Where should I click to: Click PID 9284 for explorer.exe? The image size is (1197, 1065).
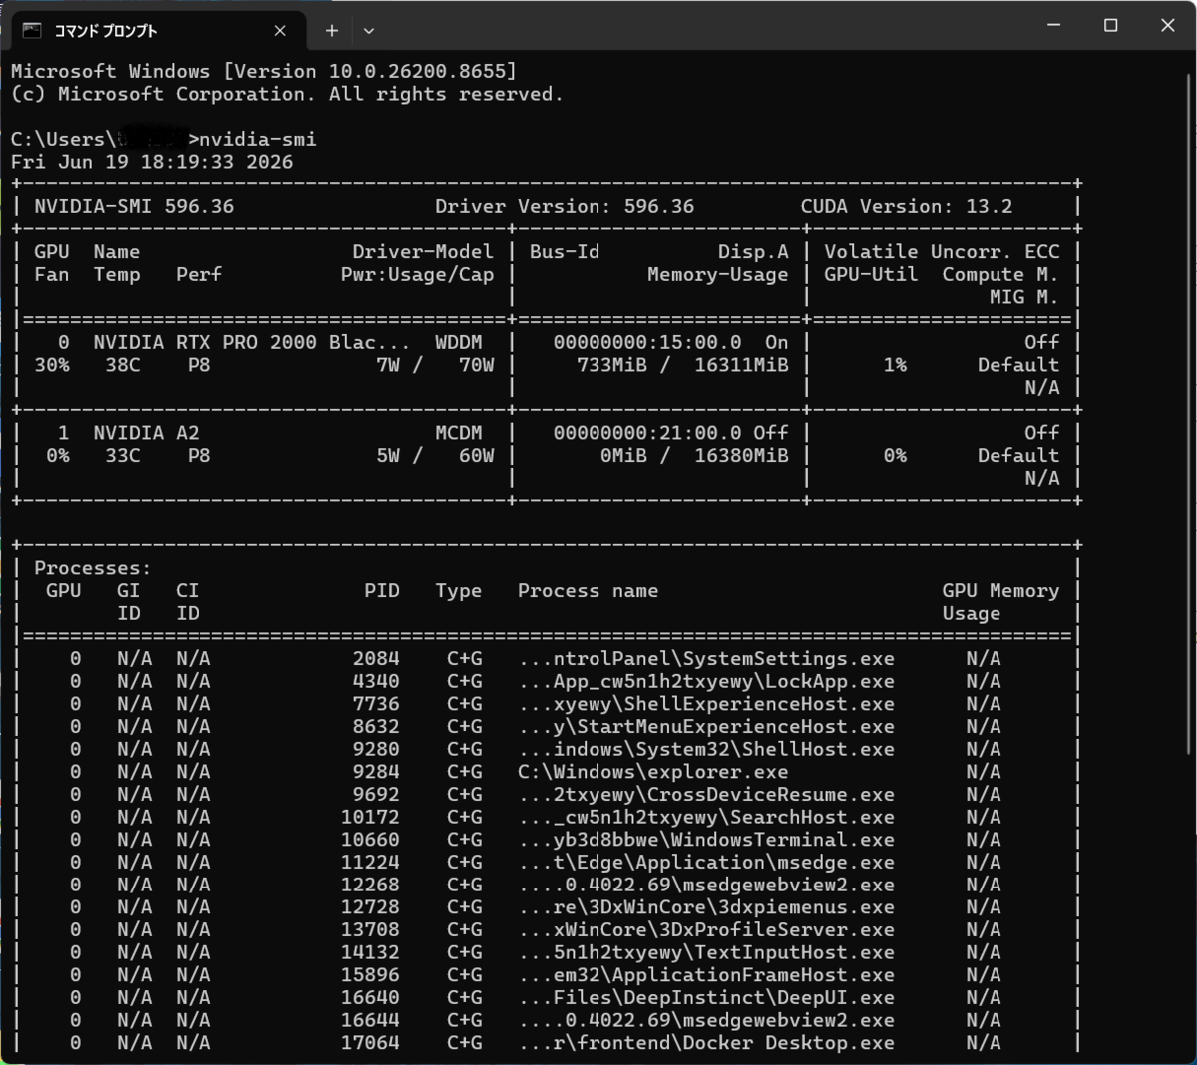pos(376,772)
